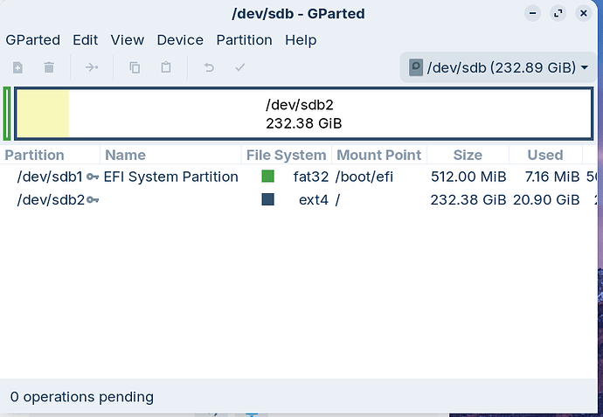Open the Edit menu
The height and width of the screenshot is (417, 603).
pos(86,40)
